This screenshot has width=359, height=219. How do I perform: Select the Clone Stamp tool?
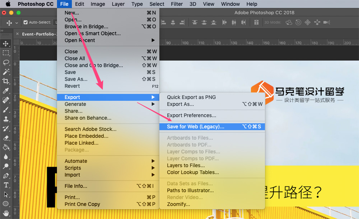point(6,119)
